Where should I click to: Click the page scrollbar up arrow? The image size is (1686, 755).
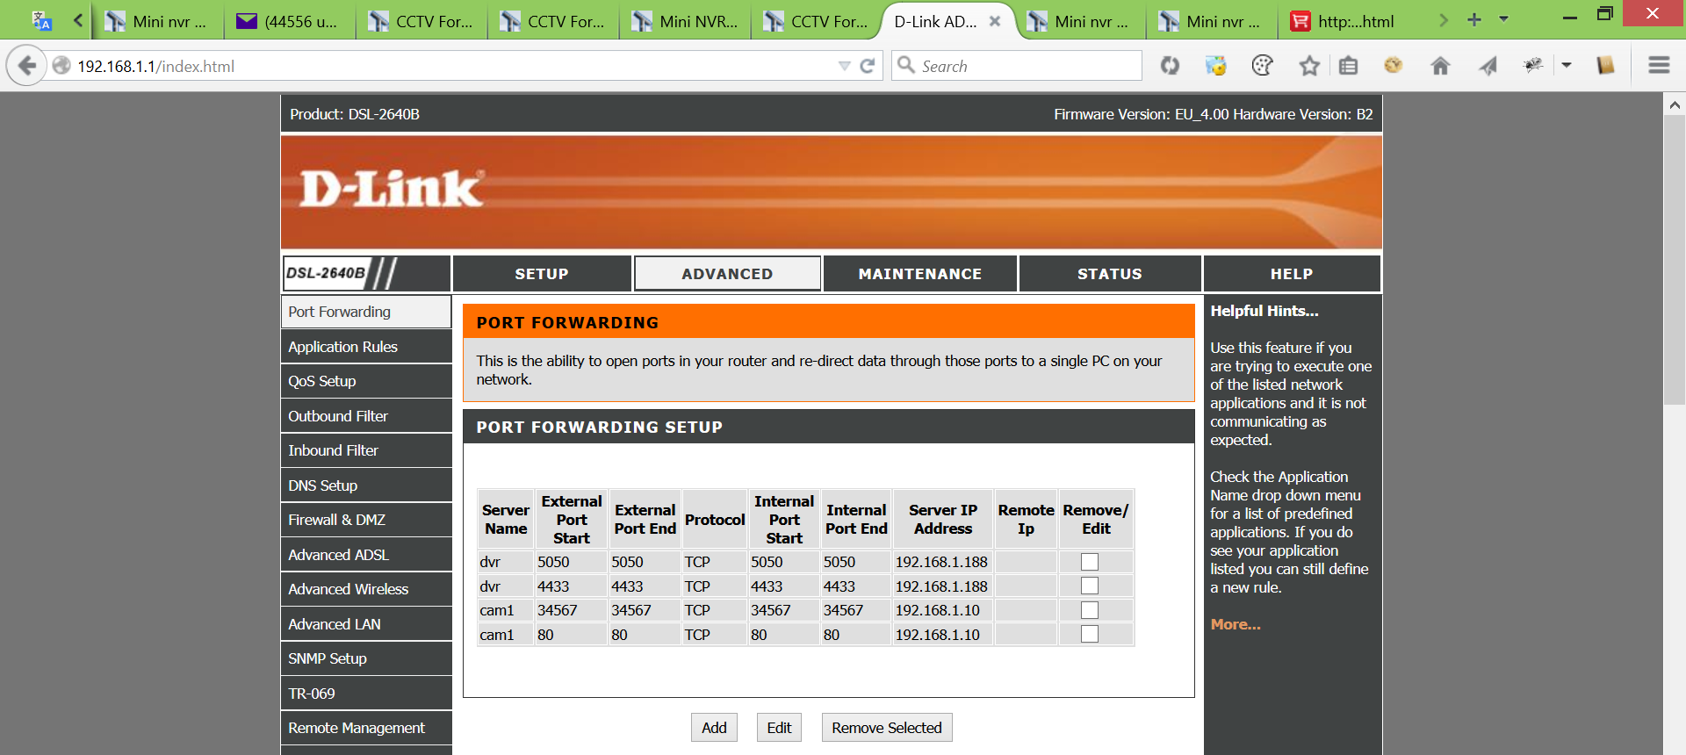(x=1675, y=104)
